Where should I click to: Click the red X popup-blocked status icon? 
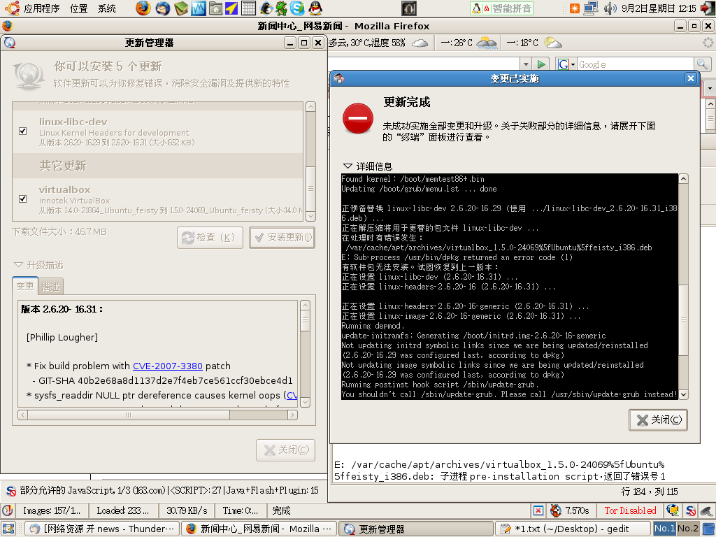(x=539, y=510)
